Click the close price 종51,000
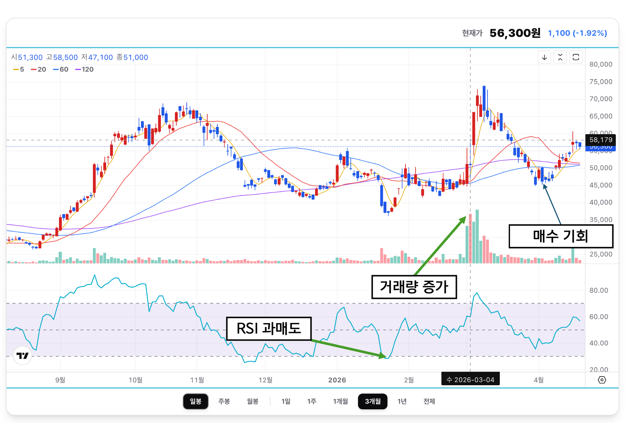This screenshot has height=423, width=626. [132, 57]
